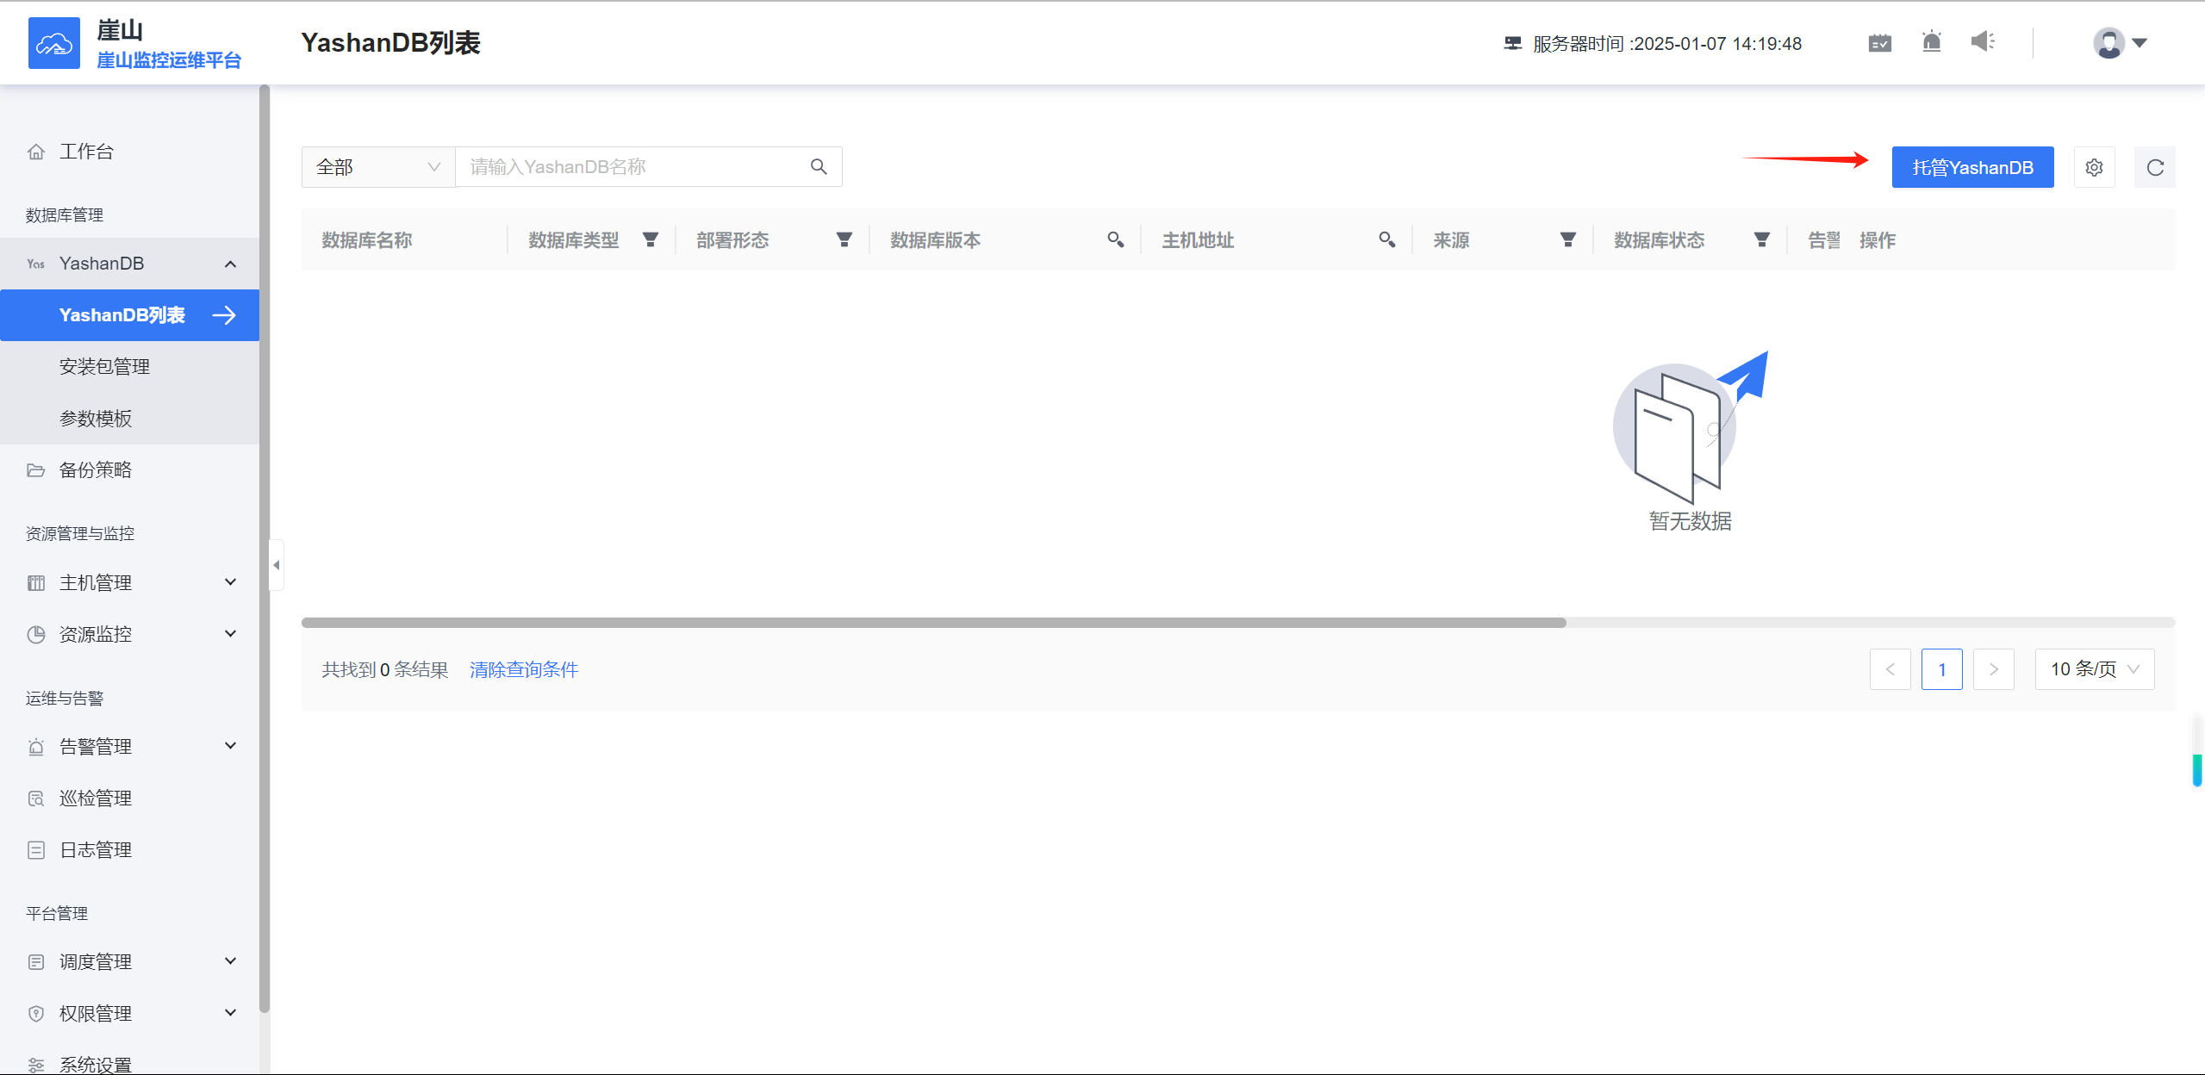
Task: Open the 10 条/页 page size dropdown
Action: pyautogui.click(x=2095, y=669)
